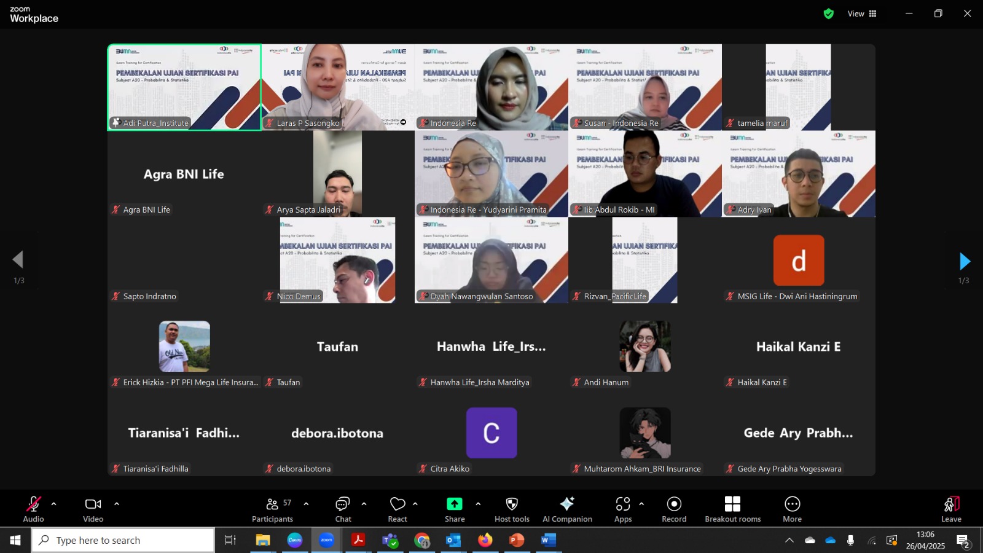The image size is (983, 553).
Task: Select the Andi Hanum profile thumbnail
Action: [645, 346]
